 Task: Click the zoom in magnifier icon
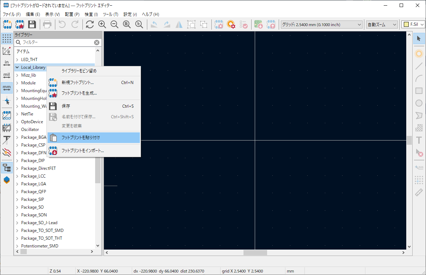pos(102,24)
